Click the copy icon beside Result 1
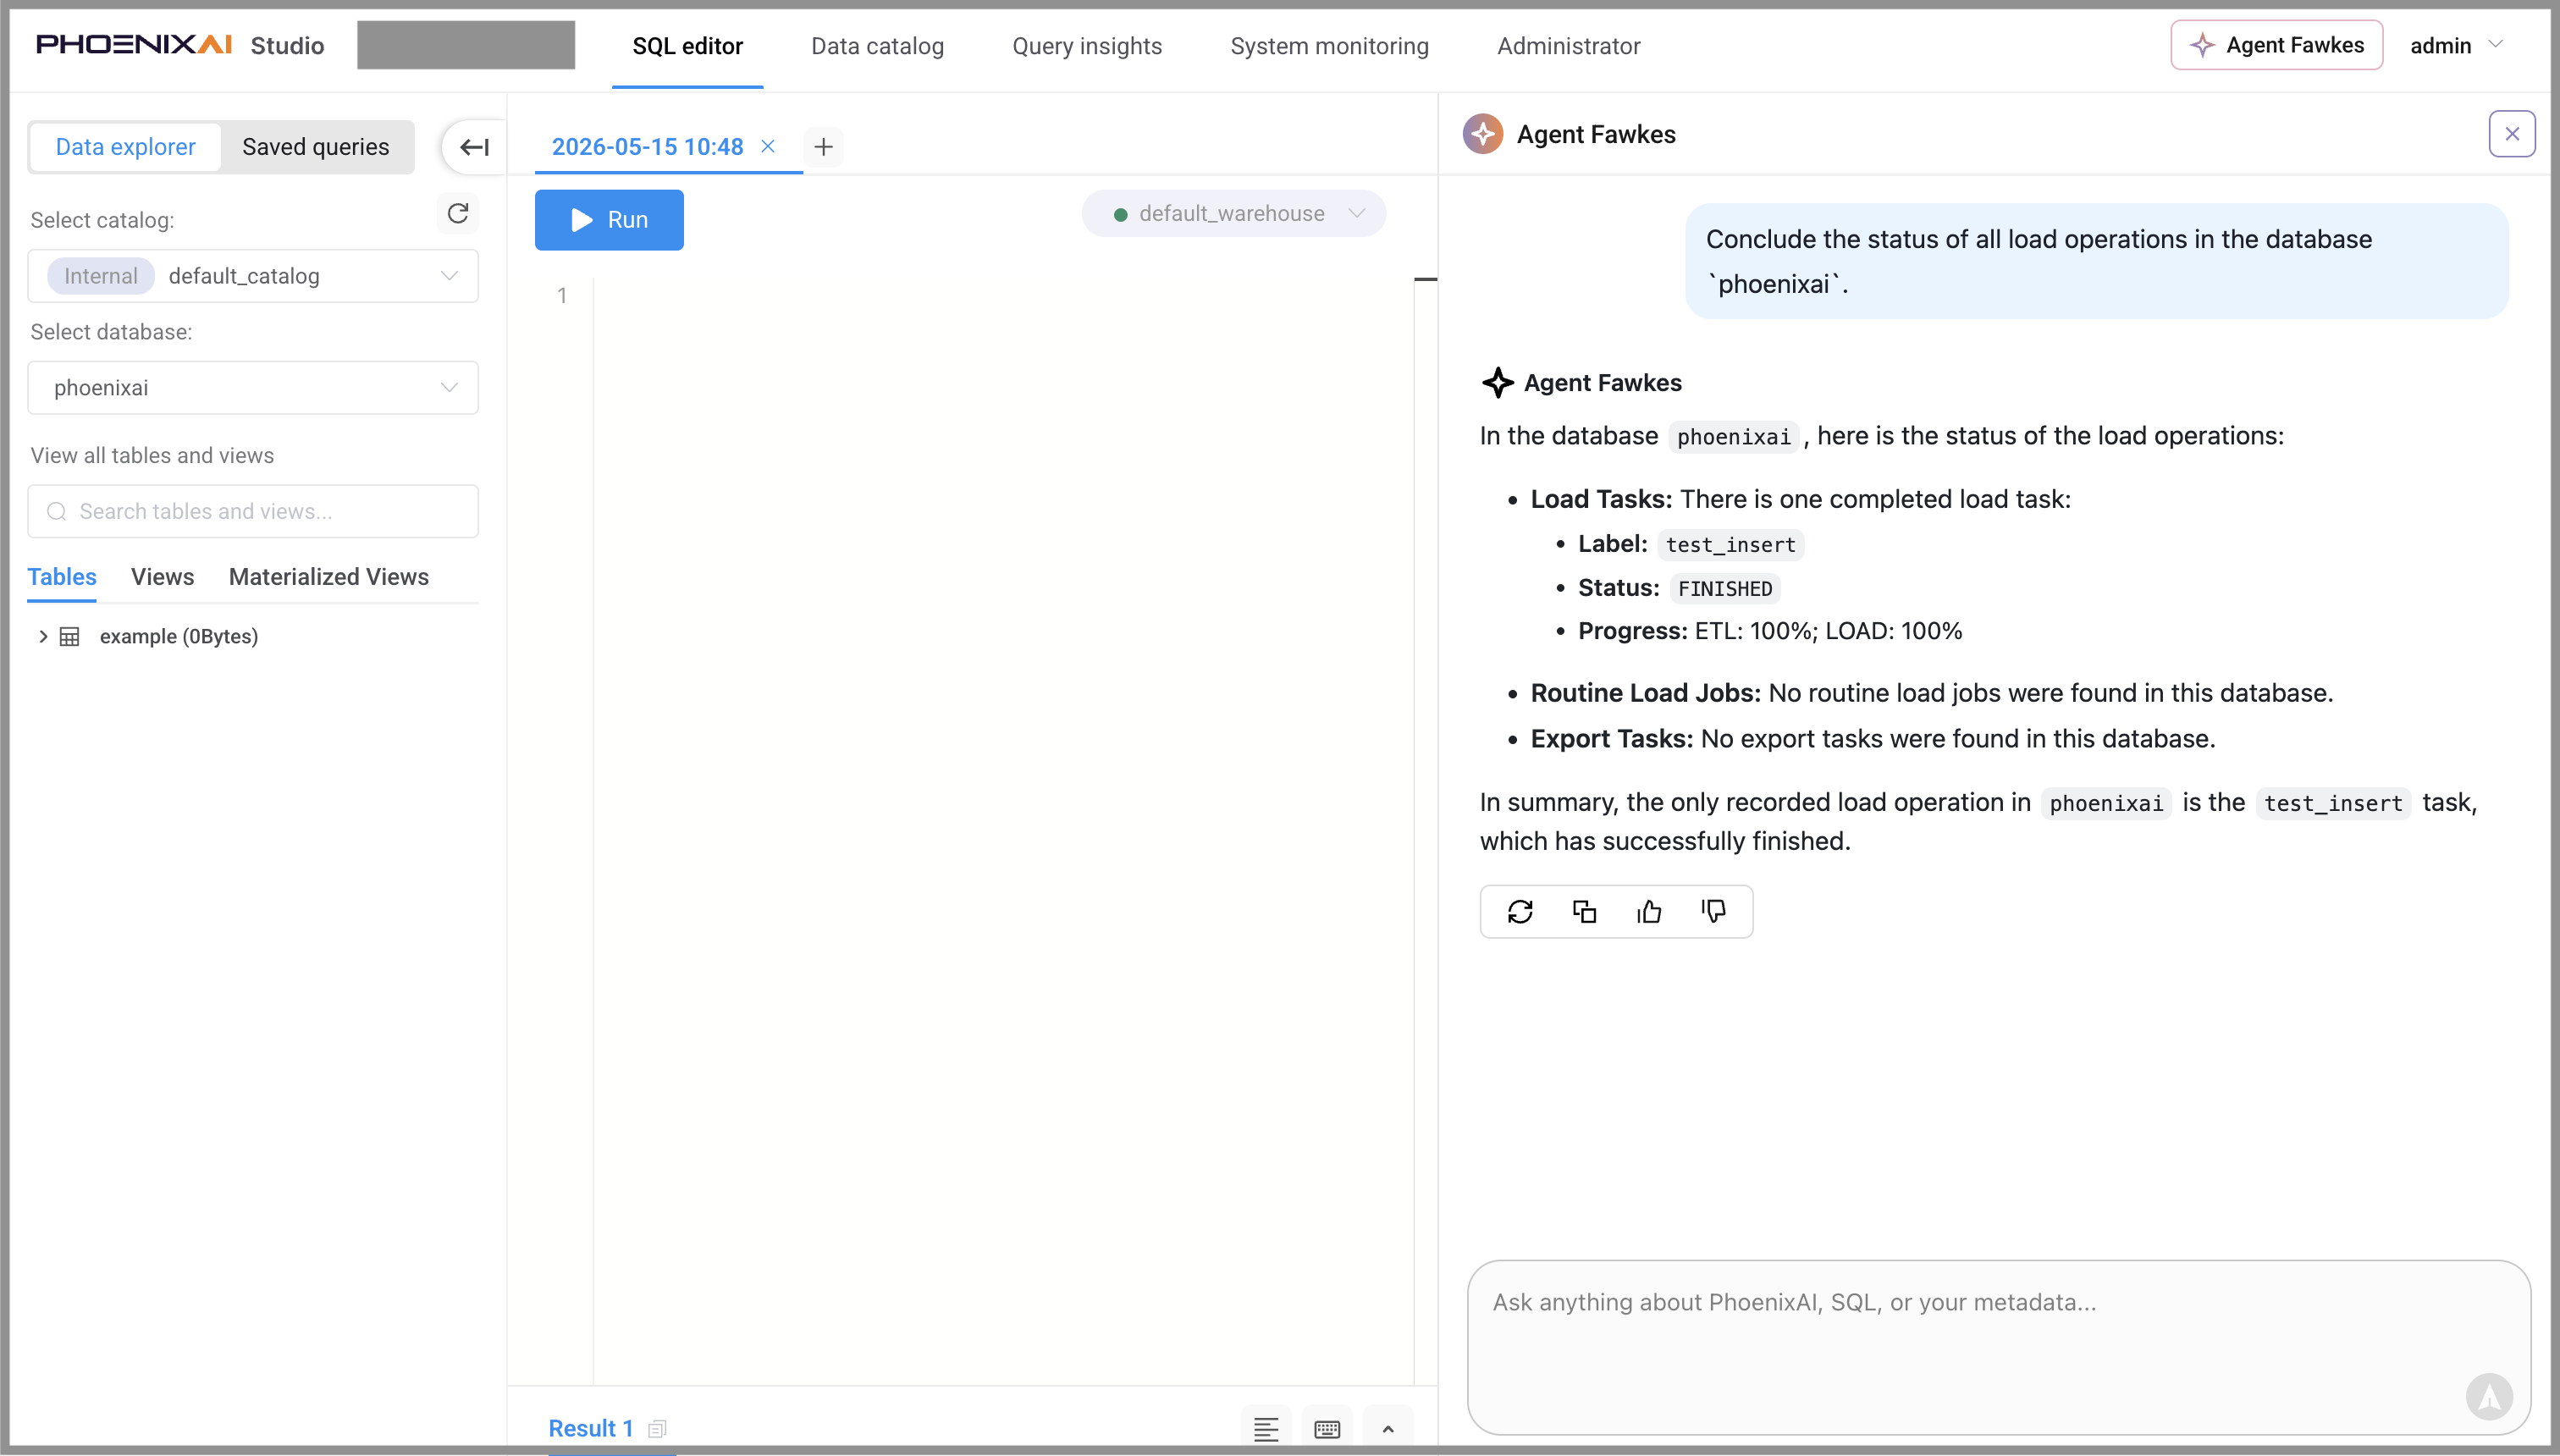 point(657,1429)
